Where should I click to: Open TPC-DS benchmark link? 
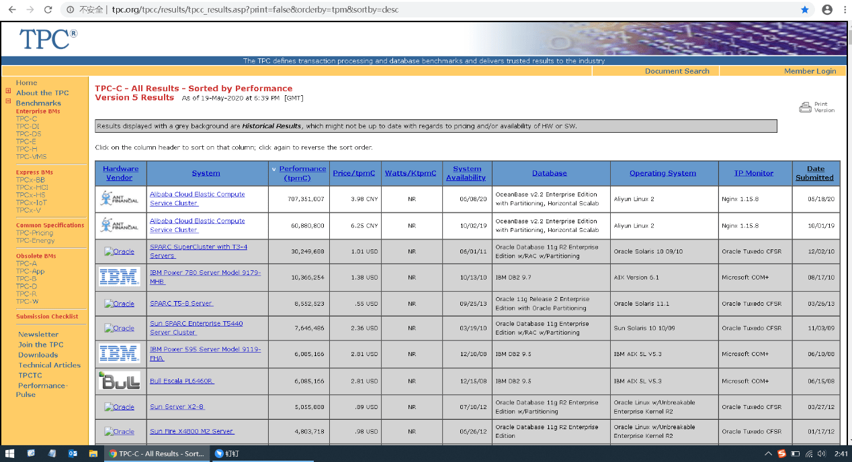28,134
